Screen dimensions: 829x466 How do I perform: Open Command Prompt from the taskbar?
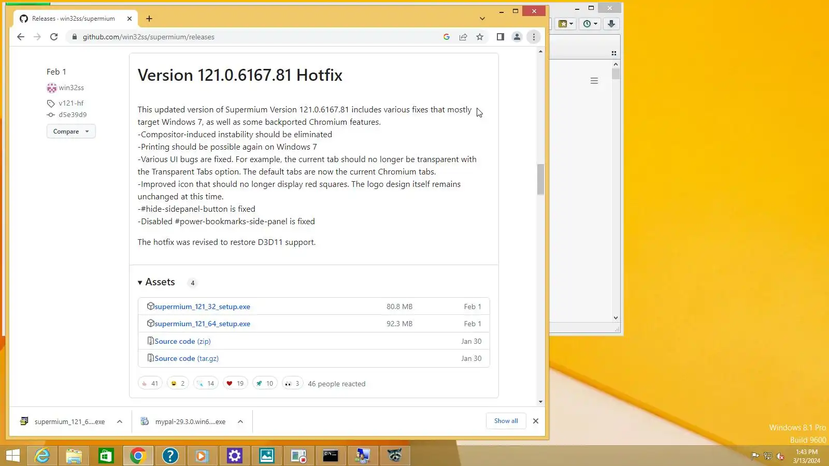pyautogui.click(x=331, y=456)
